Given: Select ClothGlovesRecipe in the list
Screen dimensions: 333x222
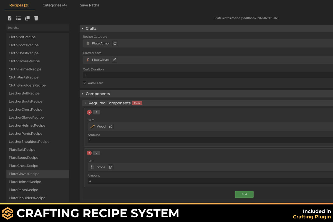Looking at the screenshot, I should click(38, 61).
